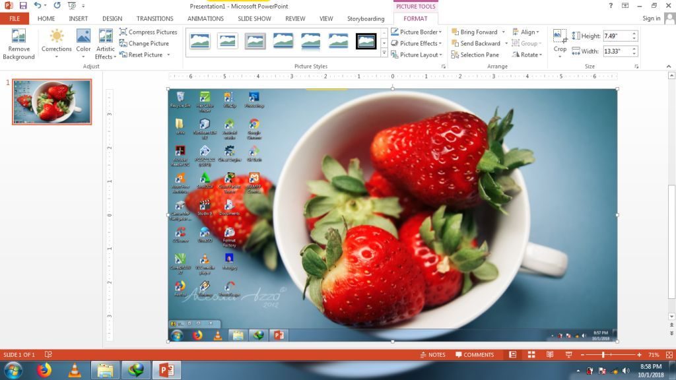Open the Corrections options
Image resolution: width=676 pixels, height=380 pixels.
click(x=57, y=44)
